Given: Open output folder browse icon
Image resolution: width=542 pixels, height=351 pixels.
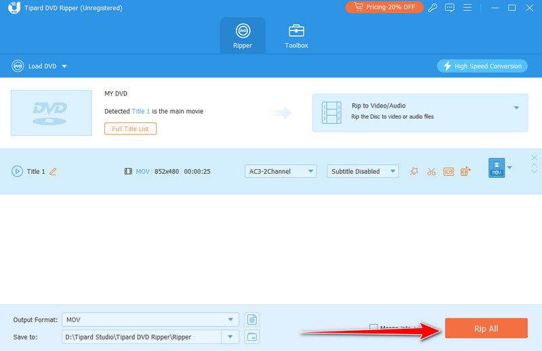Looking at the screenshot, I should pyautogui.click(x=252, y=337).
